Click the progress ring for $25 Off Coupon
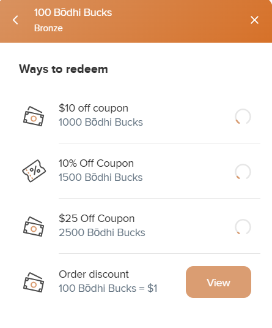 243,227
